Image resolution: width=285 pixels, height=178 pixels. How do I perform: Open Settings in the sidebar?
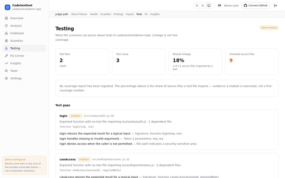click(x=24, y=78)
